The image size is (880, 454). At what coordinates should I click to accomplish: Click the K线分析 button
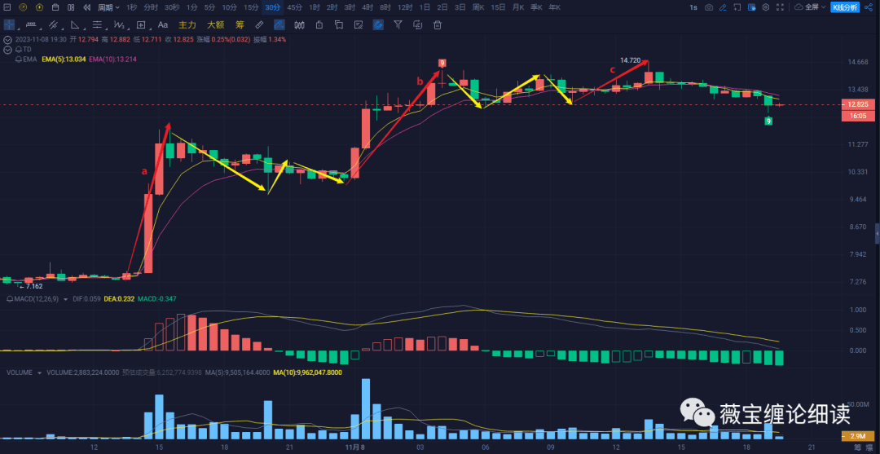coord(845,7)
